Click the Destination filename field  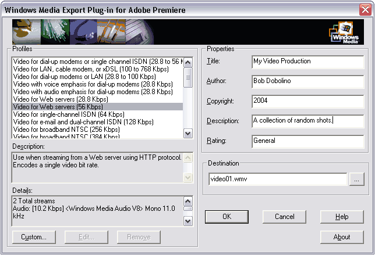[278, 179]
